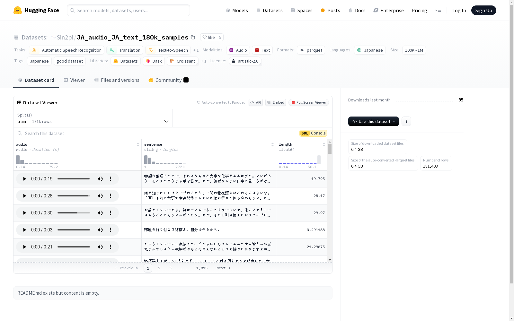Image resolution: width=514 pixels, height=321 pixels.
Task: Play the 0:28 audio sample
Action: 24,196
